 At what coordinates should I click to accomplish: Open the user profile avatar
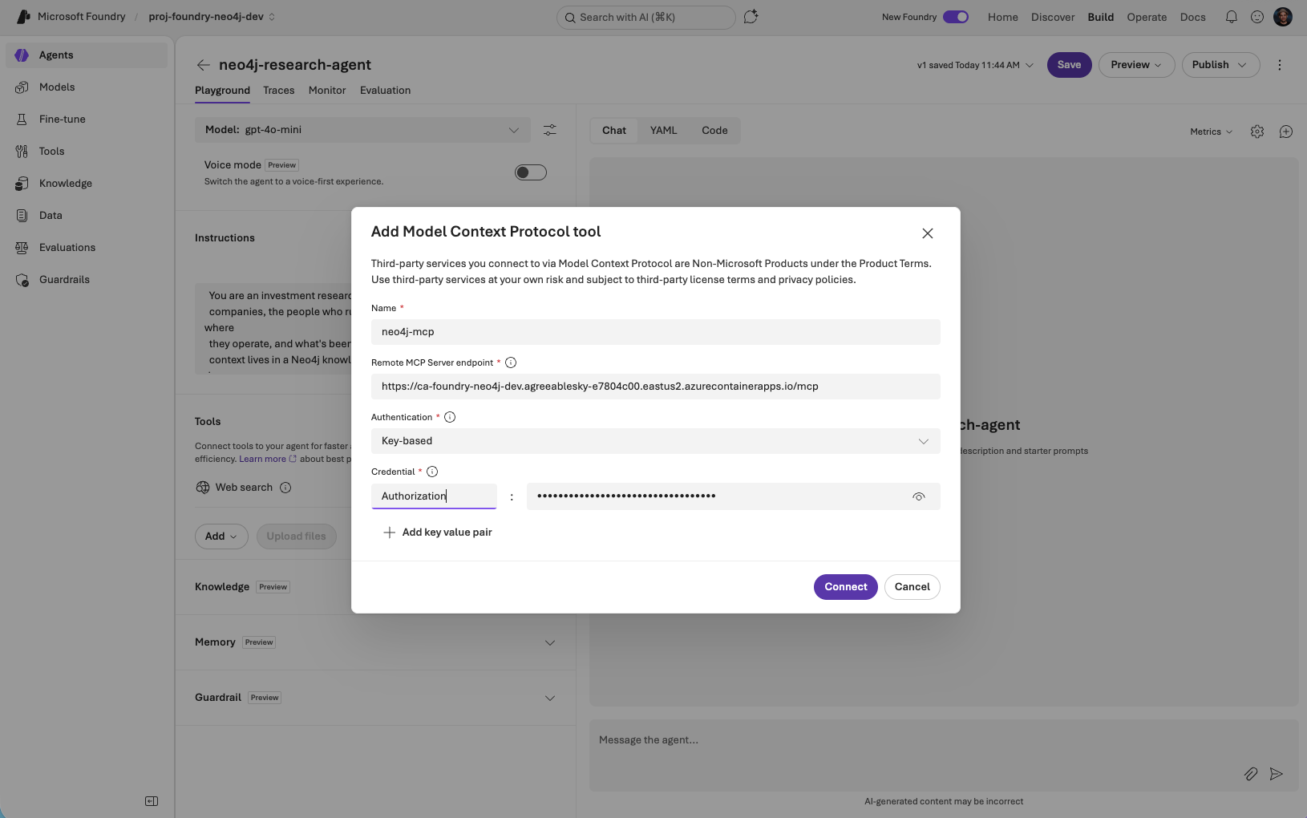pyautogui.click(x=1283, y=17)
